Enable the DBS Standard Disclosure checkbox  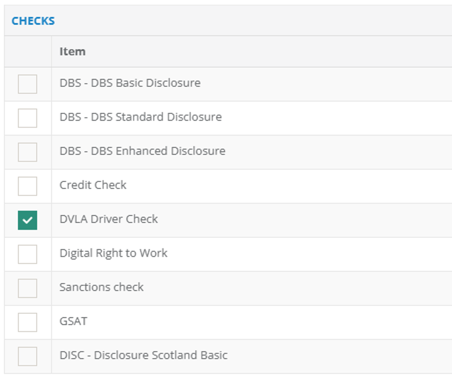pyautogui.click(x=27, y=118)
